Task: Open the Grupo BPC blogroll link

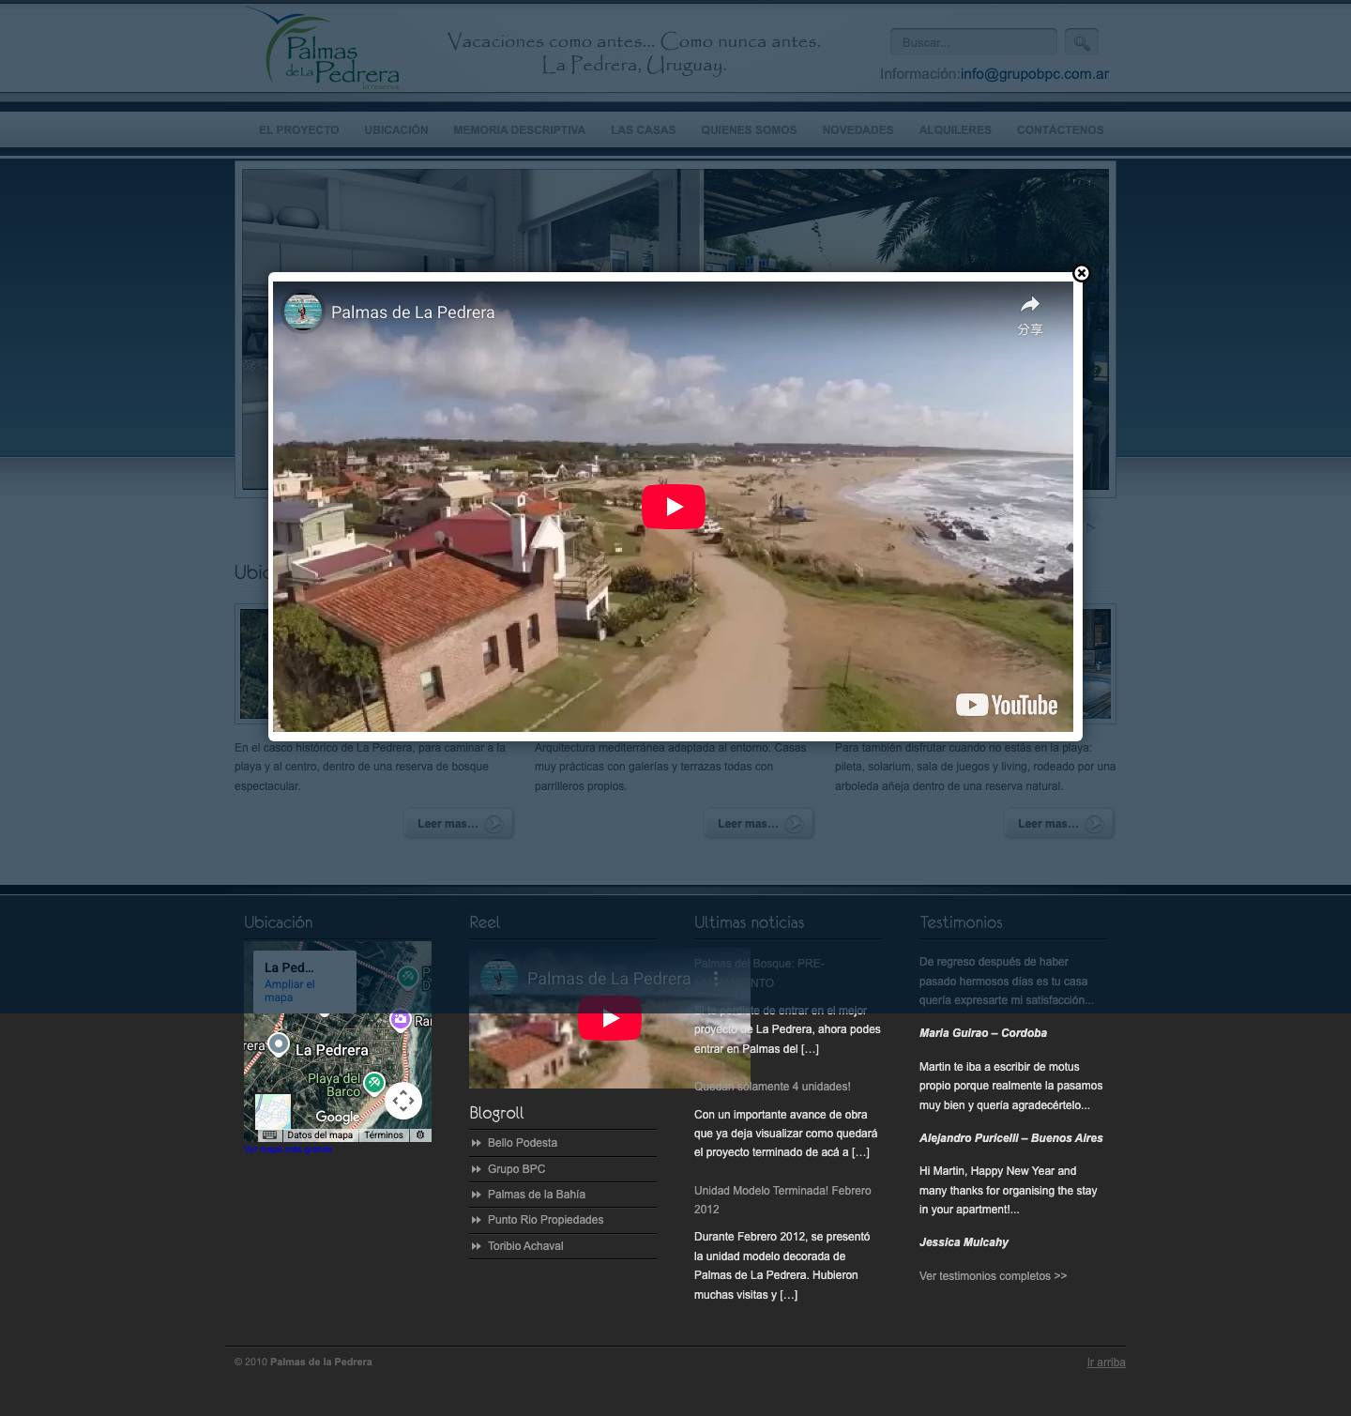Action: tap(516, 1169)
